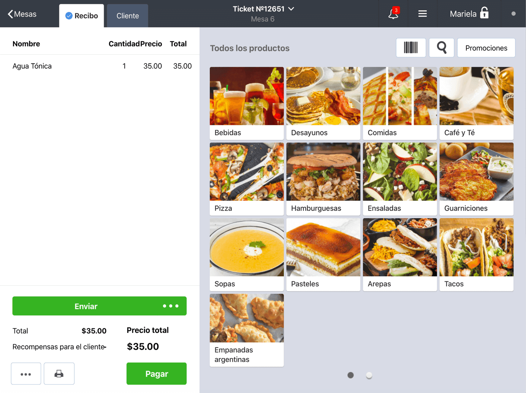Open the Bebidas category
This screenshot has width=526, height=393.
click(x=246, y=103)
